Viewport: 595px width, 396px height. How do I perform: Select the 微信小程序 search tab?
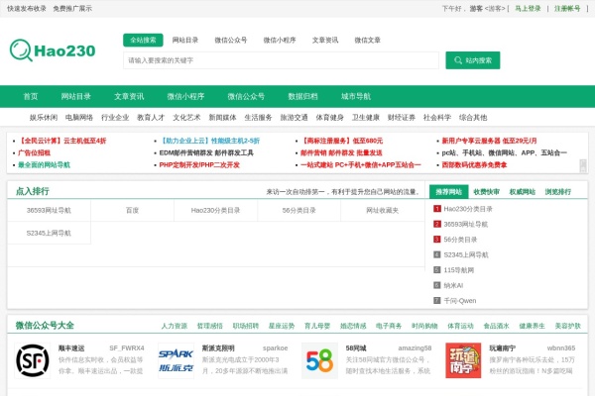coord(280,40)
